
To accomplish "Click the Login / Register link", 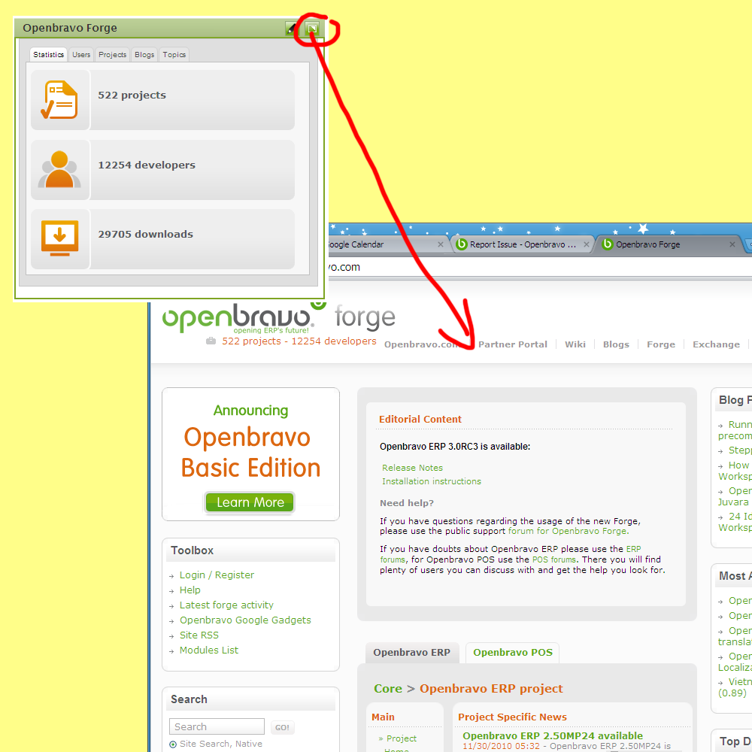I will coord(217,575).
